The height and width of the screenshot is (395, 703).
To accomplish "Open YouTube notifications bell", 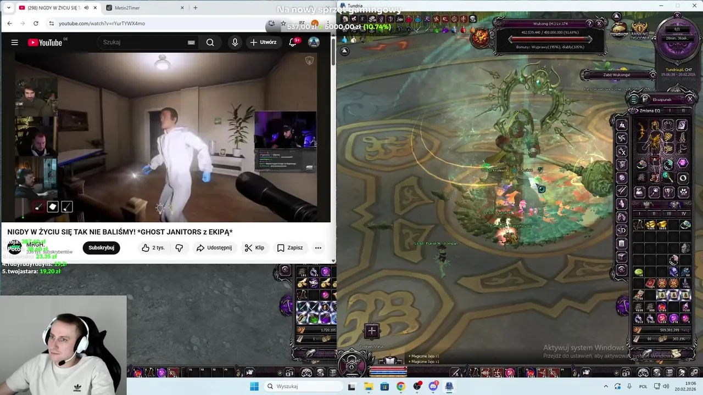I will (x=293, y=42).
